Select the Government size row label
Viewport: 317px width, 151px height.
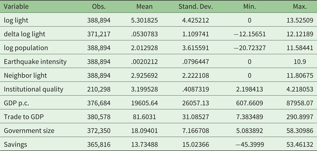(x=29, y=131)
